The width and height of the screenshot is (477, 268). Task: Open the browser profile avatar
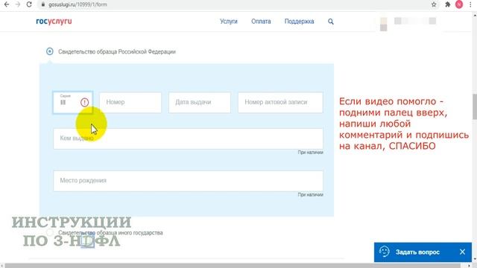tap(459, 4)
